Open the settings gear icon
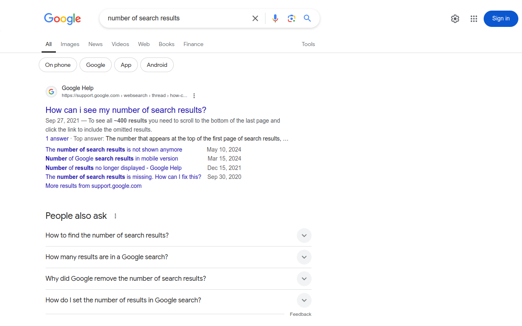Screen dimensions: 522x326 tap(455, 19)
